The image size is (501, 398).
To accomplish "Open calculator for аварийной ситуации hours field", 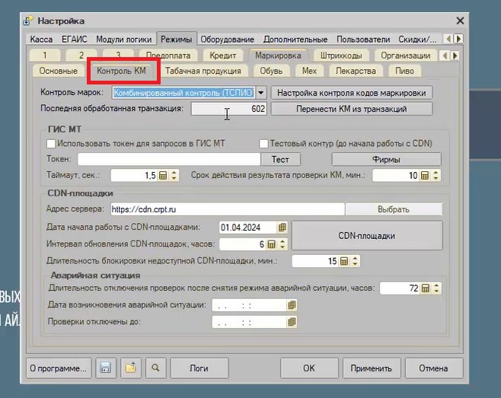I will coord(426,288).
